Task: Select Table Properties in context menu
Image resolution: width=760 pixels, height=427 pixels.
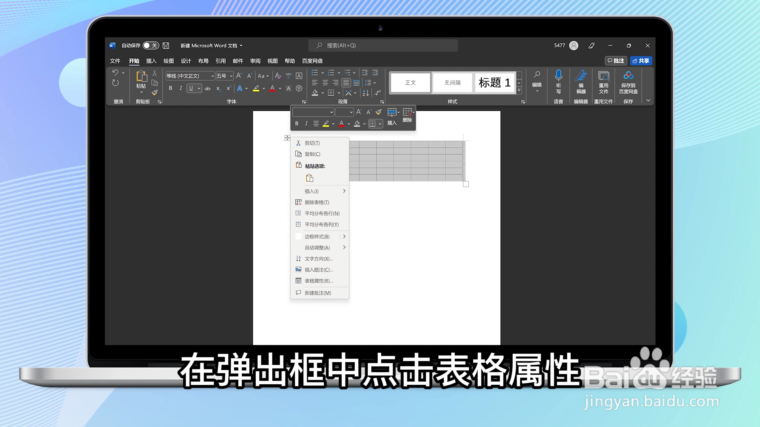Action: click(x=319, y=281)
